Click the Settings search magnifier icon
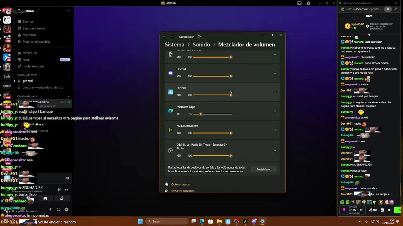This screenshot has width=403, height=226. point(199,37)
